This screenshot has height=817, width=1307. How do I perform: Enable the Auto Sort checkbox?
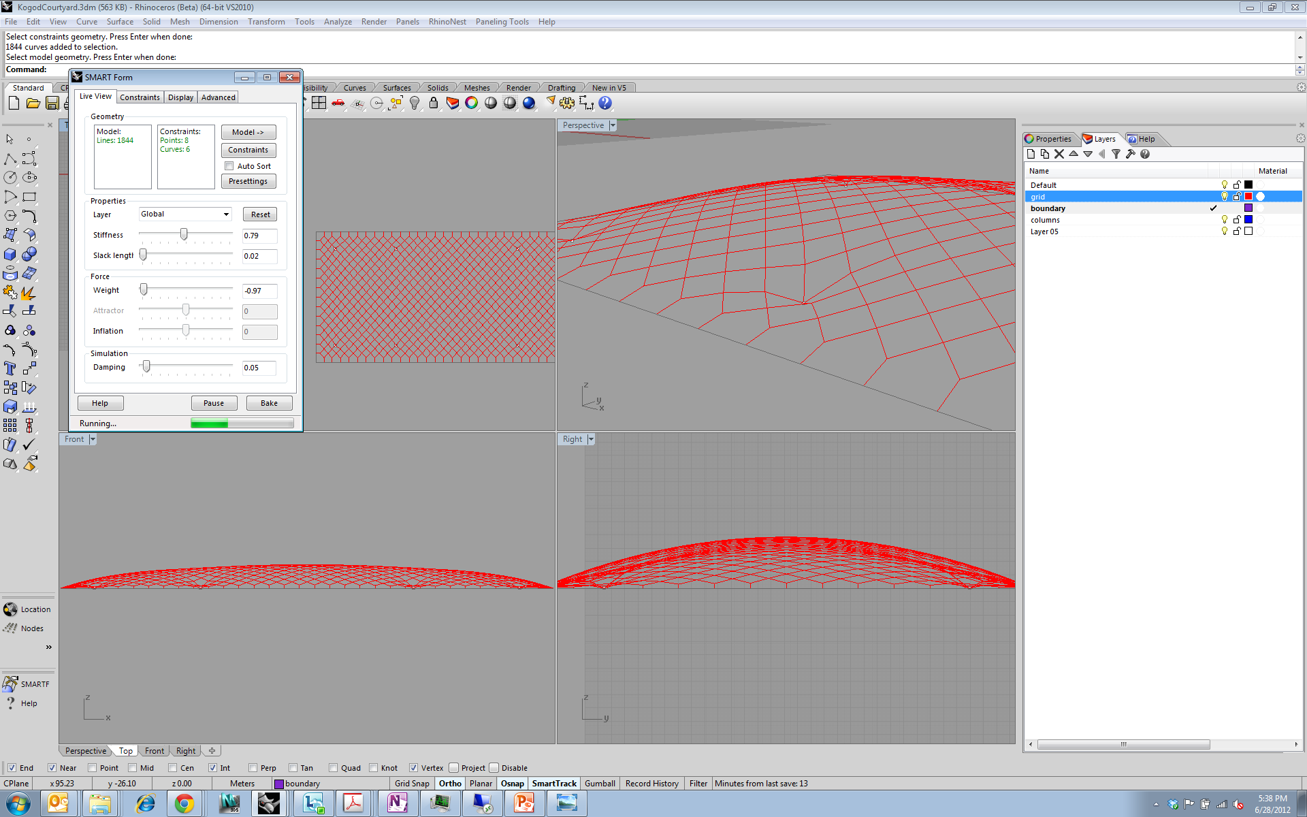(x=229, y=166)
